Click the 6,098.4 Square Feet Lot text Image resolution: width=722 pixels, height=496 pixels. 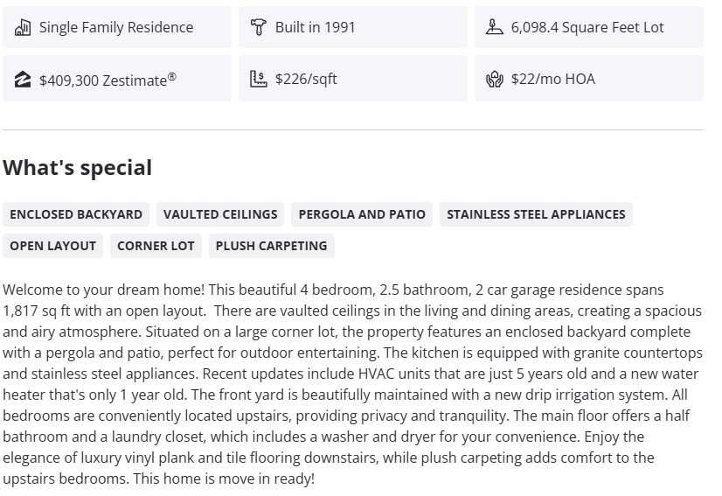[x=587, y=27]
